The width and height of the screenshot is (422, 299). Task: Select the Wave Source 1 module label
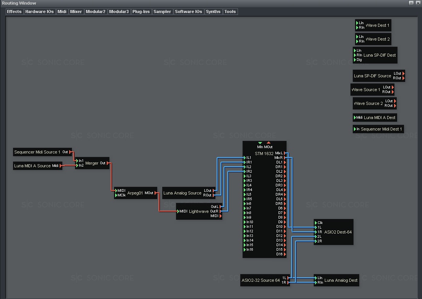click(x=366, y=90)
